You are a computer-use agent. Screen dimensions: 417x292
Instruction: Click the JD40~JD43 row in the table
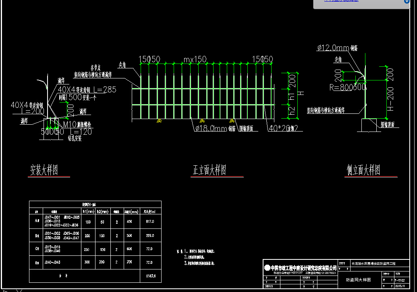52,262
